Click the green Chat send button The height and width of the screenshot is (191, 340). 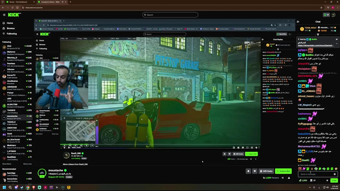(334, 180)
